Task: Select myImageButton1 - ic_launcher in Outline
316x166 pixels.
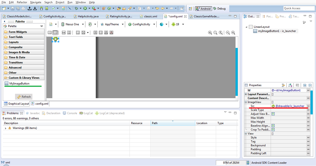Action: 275,31
